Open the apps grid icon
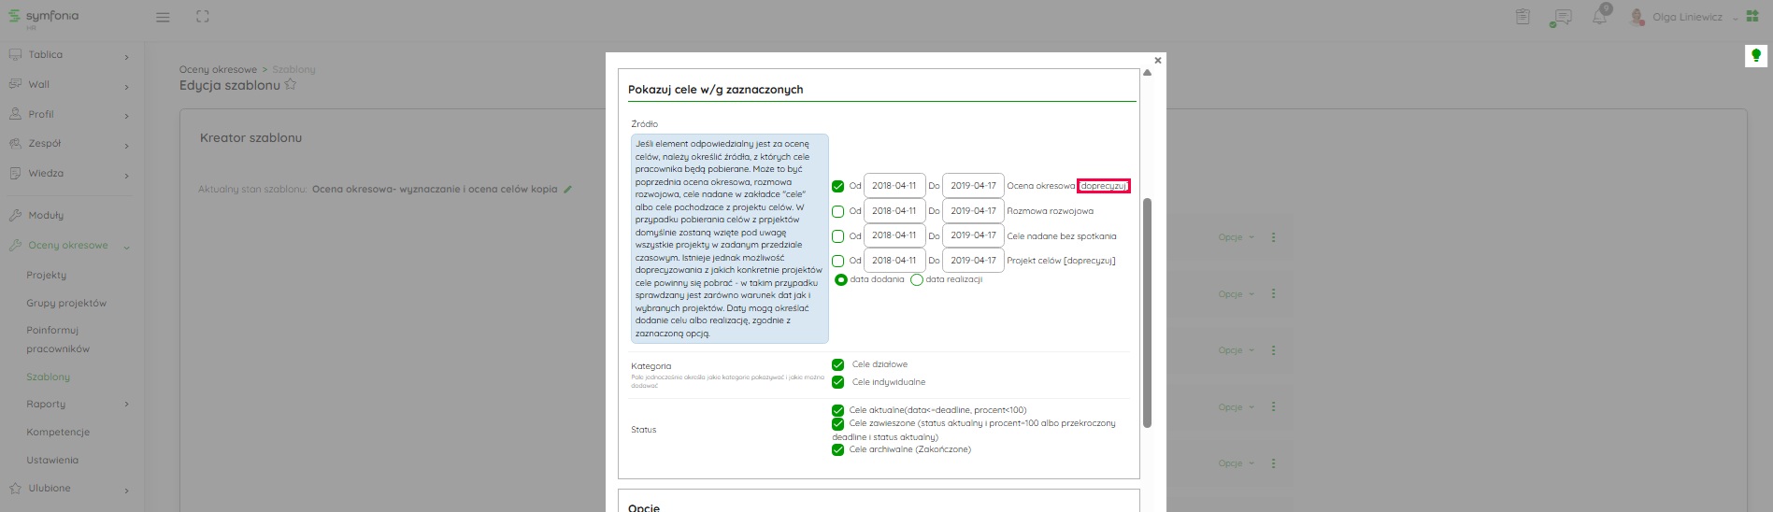 (x=1752, y=17)
